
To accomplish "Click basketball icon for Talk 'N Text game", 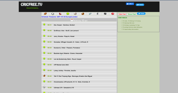I will (44, 76).
